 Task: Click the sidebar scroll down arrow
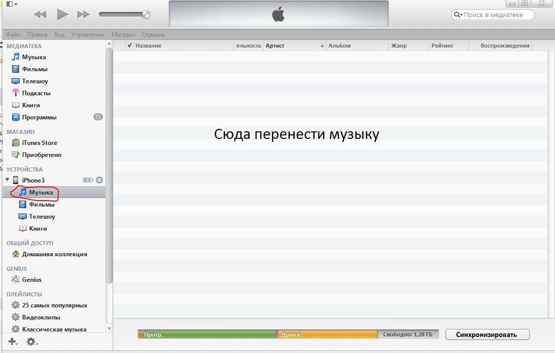109,328
